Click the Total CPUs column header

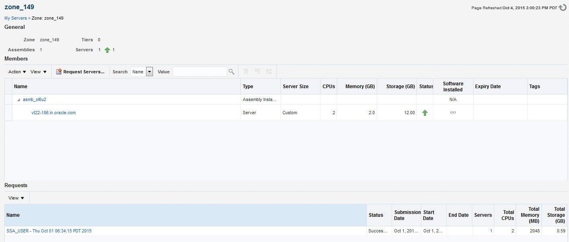(x=505, y=215)
